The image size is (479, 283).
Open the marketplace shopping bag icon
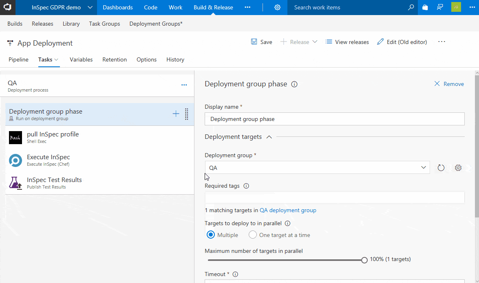(425, 7)
